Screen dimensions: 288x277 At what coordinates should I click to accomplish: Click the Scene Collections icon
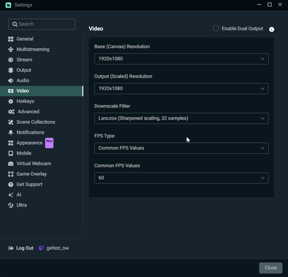[11, 122]
